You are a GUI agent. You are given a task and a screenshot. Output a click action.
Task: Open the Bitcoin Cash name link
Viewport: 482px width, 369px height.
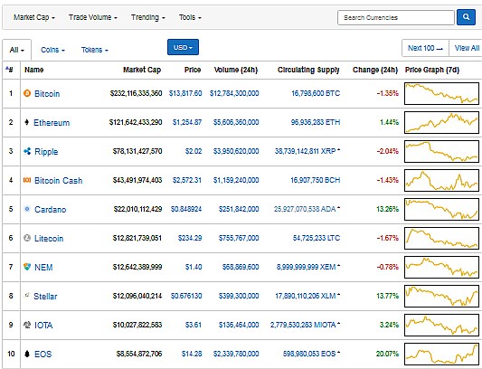point(59,181)
